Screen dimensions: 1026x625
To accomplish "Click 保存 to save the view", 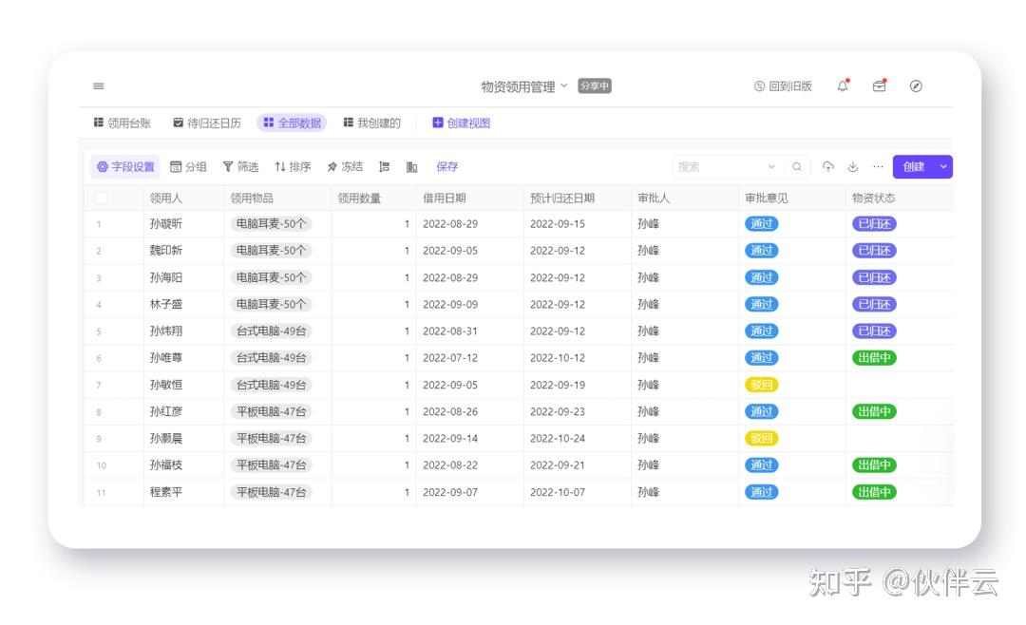I will tap(446, 167).
